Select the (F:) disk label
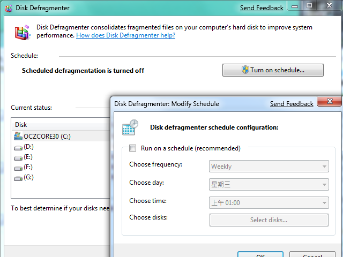The height and width of the screenshot is (257, 343). [x=28, y=167]
